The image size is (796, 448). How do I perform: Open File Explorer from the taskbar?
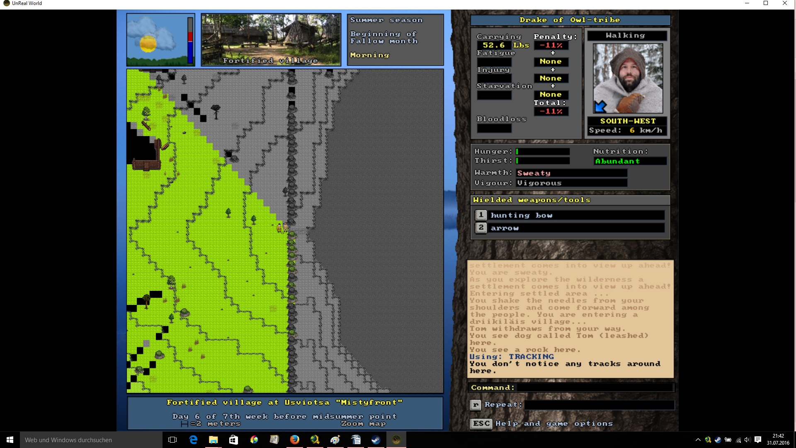(213, 440)
